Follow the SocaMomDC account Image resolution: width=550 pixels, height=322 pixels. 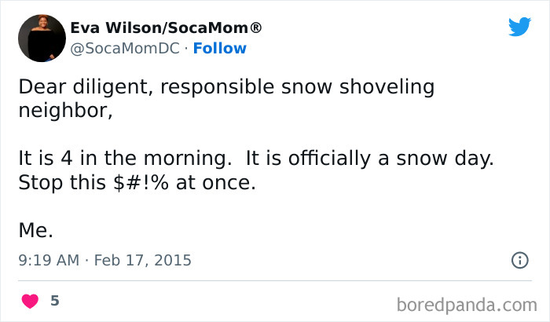(x=220, y=49)
